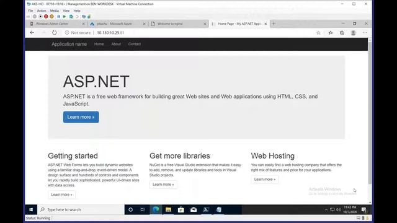Viewport: 397px width, 223px height.
Task: Open the About nav link
Action: click(116, 44)
